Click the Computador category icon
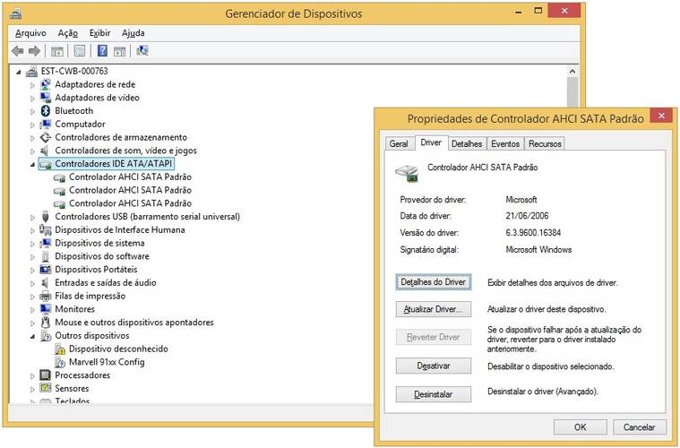 coord(46,124)
